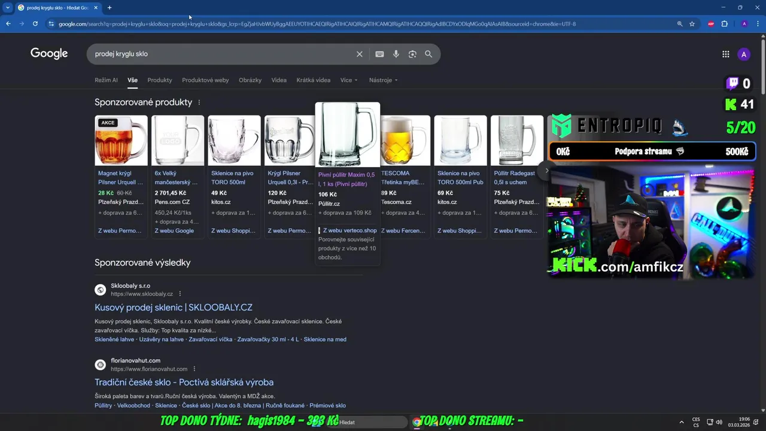This screenshot has width=766, height=431.
Task: Expand the Více dropdown
Action: coord(349,80)
